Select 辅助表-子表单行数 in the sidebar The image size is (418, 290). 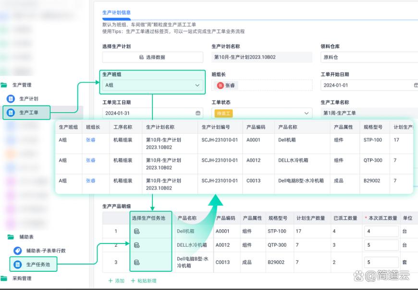pyautogui.click(x=46, y=251)
